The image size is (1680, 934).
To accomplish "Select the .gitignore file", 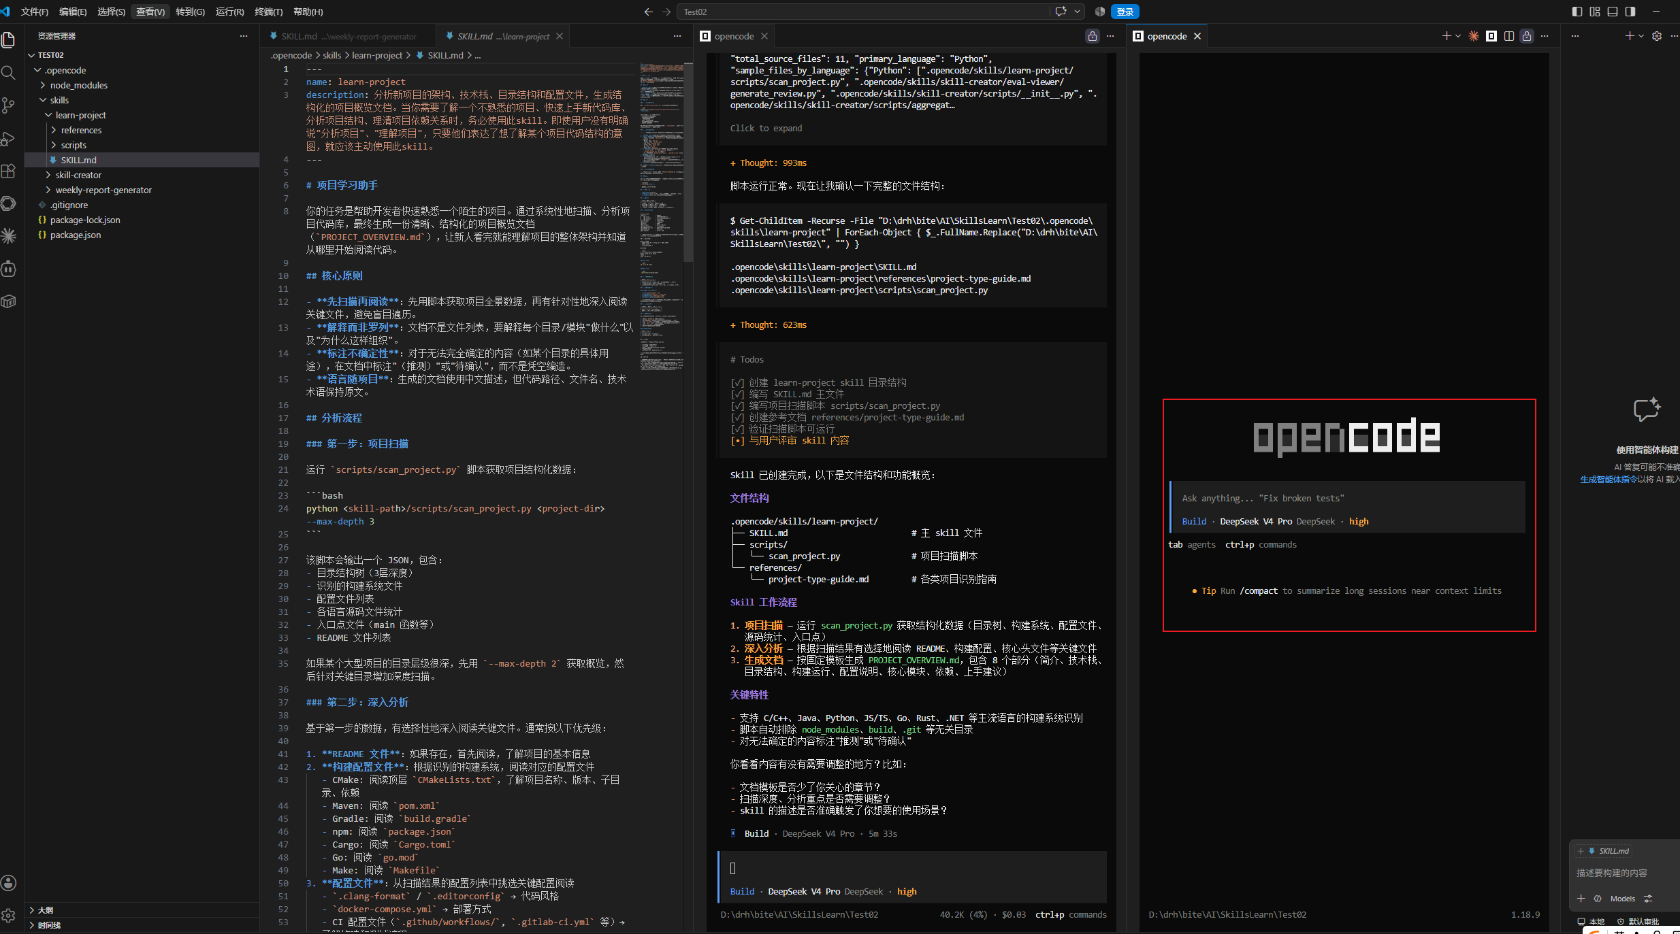I will click(68, 205).
